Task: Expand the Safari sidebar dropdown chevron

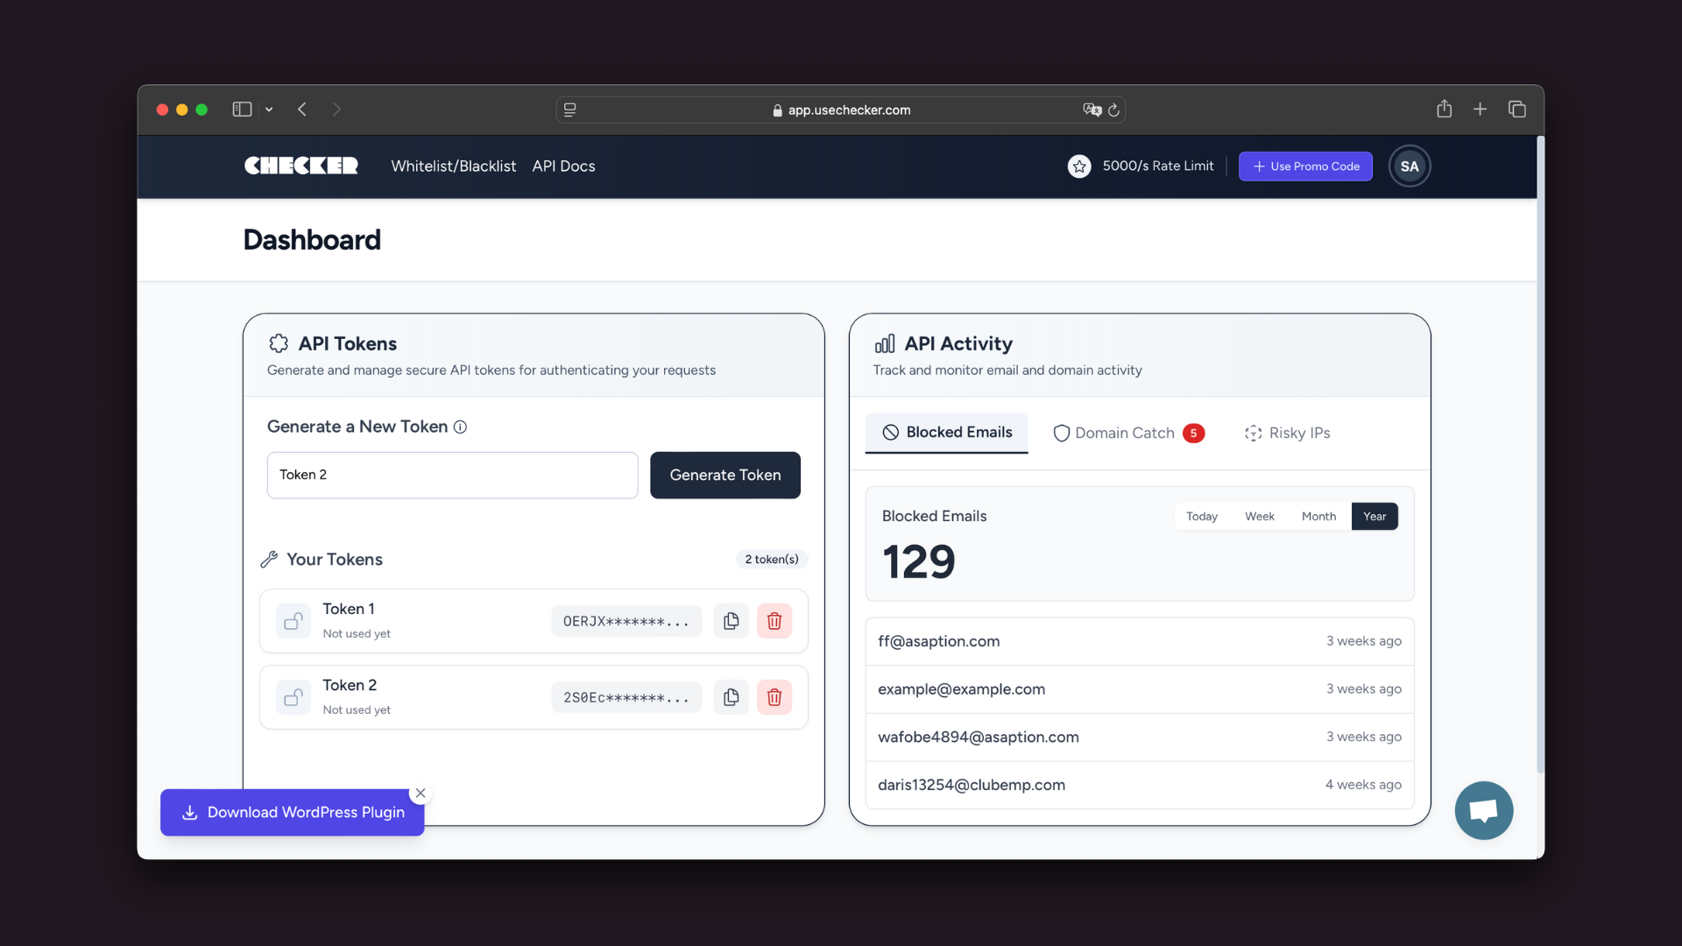Action: [269, 109]
